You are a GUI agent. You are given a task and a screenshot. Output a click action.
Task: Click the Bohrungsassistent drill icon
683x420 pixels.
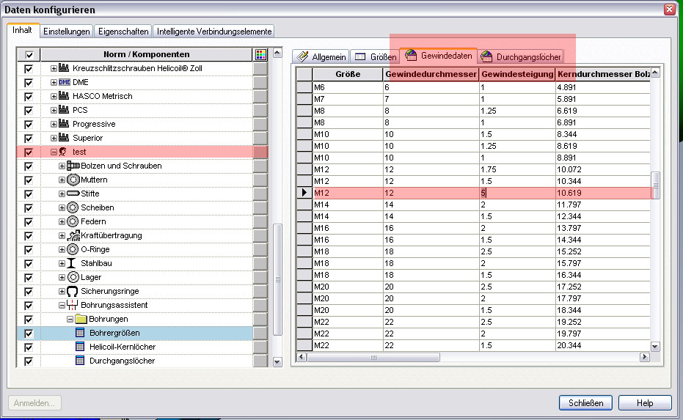click(x=73, y=305)
